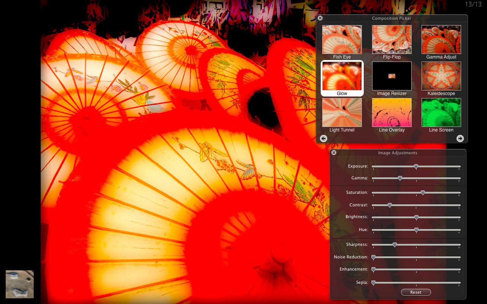Choose the Image Resizer composition thumbnail
Image resolution: width=487 pixels, height=304 pixels.
click(392, 76)
